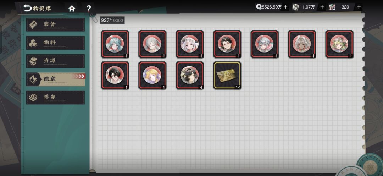Click the 装备 tab's equipment icon
The height and width of the screenshot is (176, 383).
tap(33, 24)
